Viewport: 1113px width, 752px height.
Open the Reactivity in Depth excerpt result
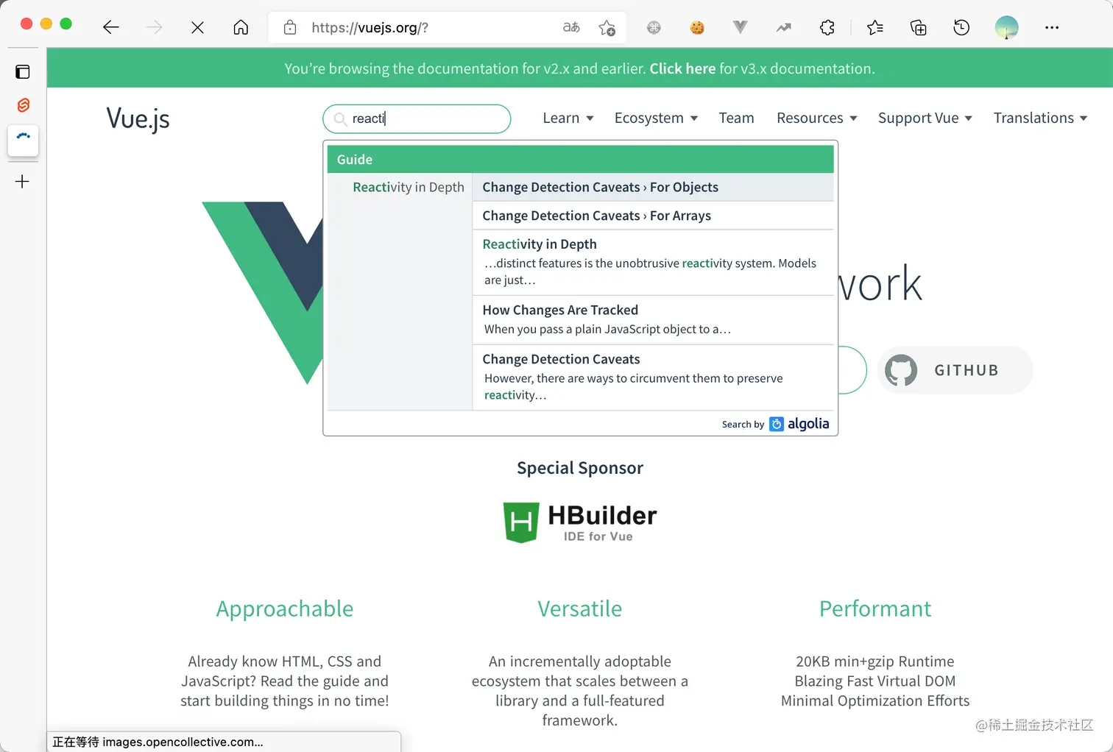coord(653,263)
